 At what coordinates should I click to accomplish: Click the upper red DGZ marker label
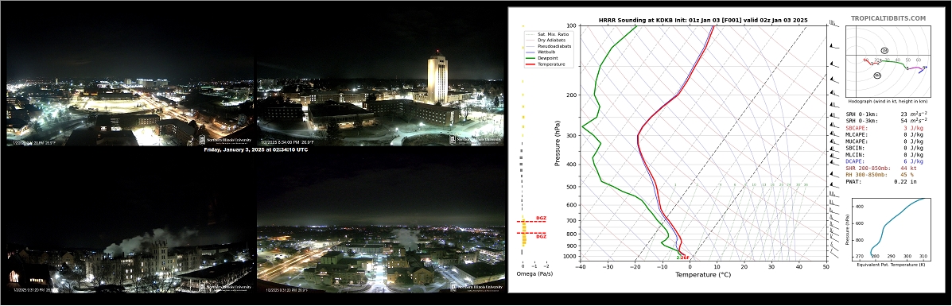click(x=542, y=218)
